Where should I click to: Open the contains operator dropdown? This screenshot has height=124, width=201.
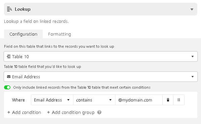click(x=94, y=100)
